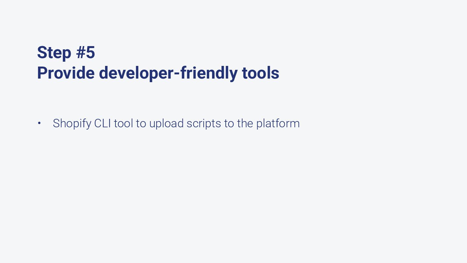Click the word 'CLI' in the bullet
Image resolution: width=467 pixels, height=263 pixels.
(x=102, y=123)
